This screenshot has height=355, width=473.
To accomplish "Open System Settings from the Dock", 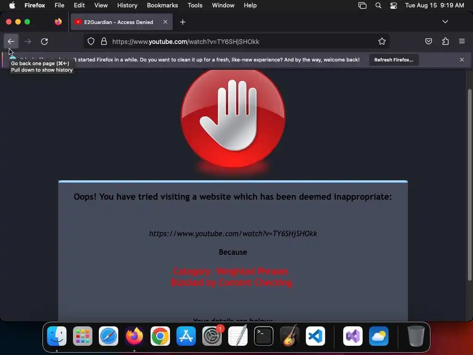I will (x=212, y=336).
